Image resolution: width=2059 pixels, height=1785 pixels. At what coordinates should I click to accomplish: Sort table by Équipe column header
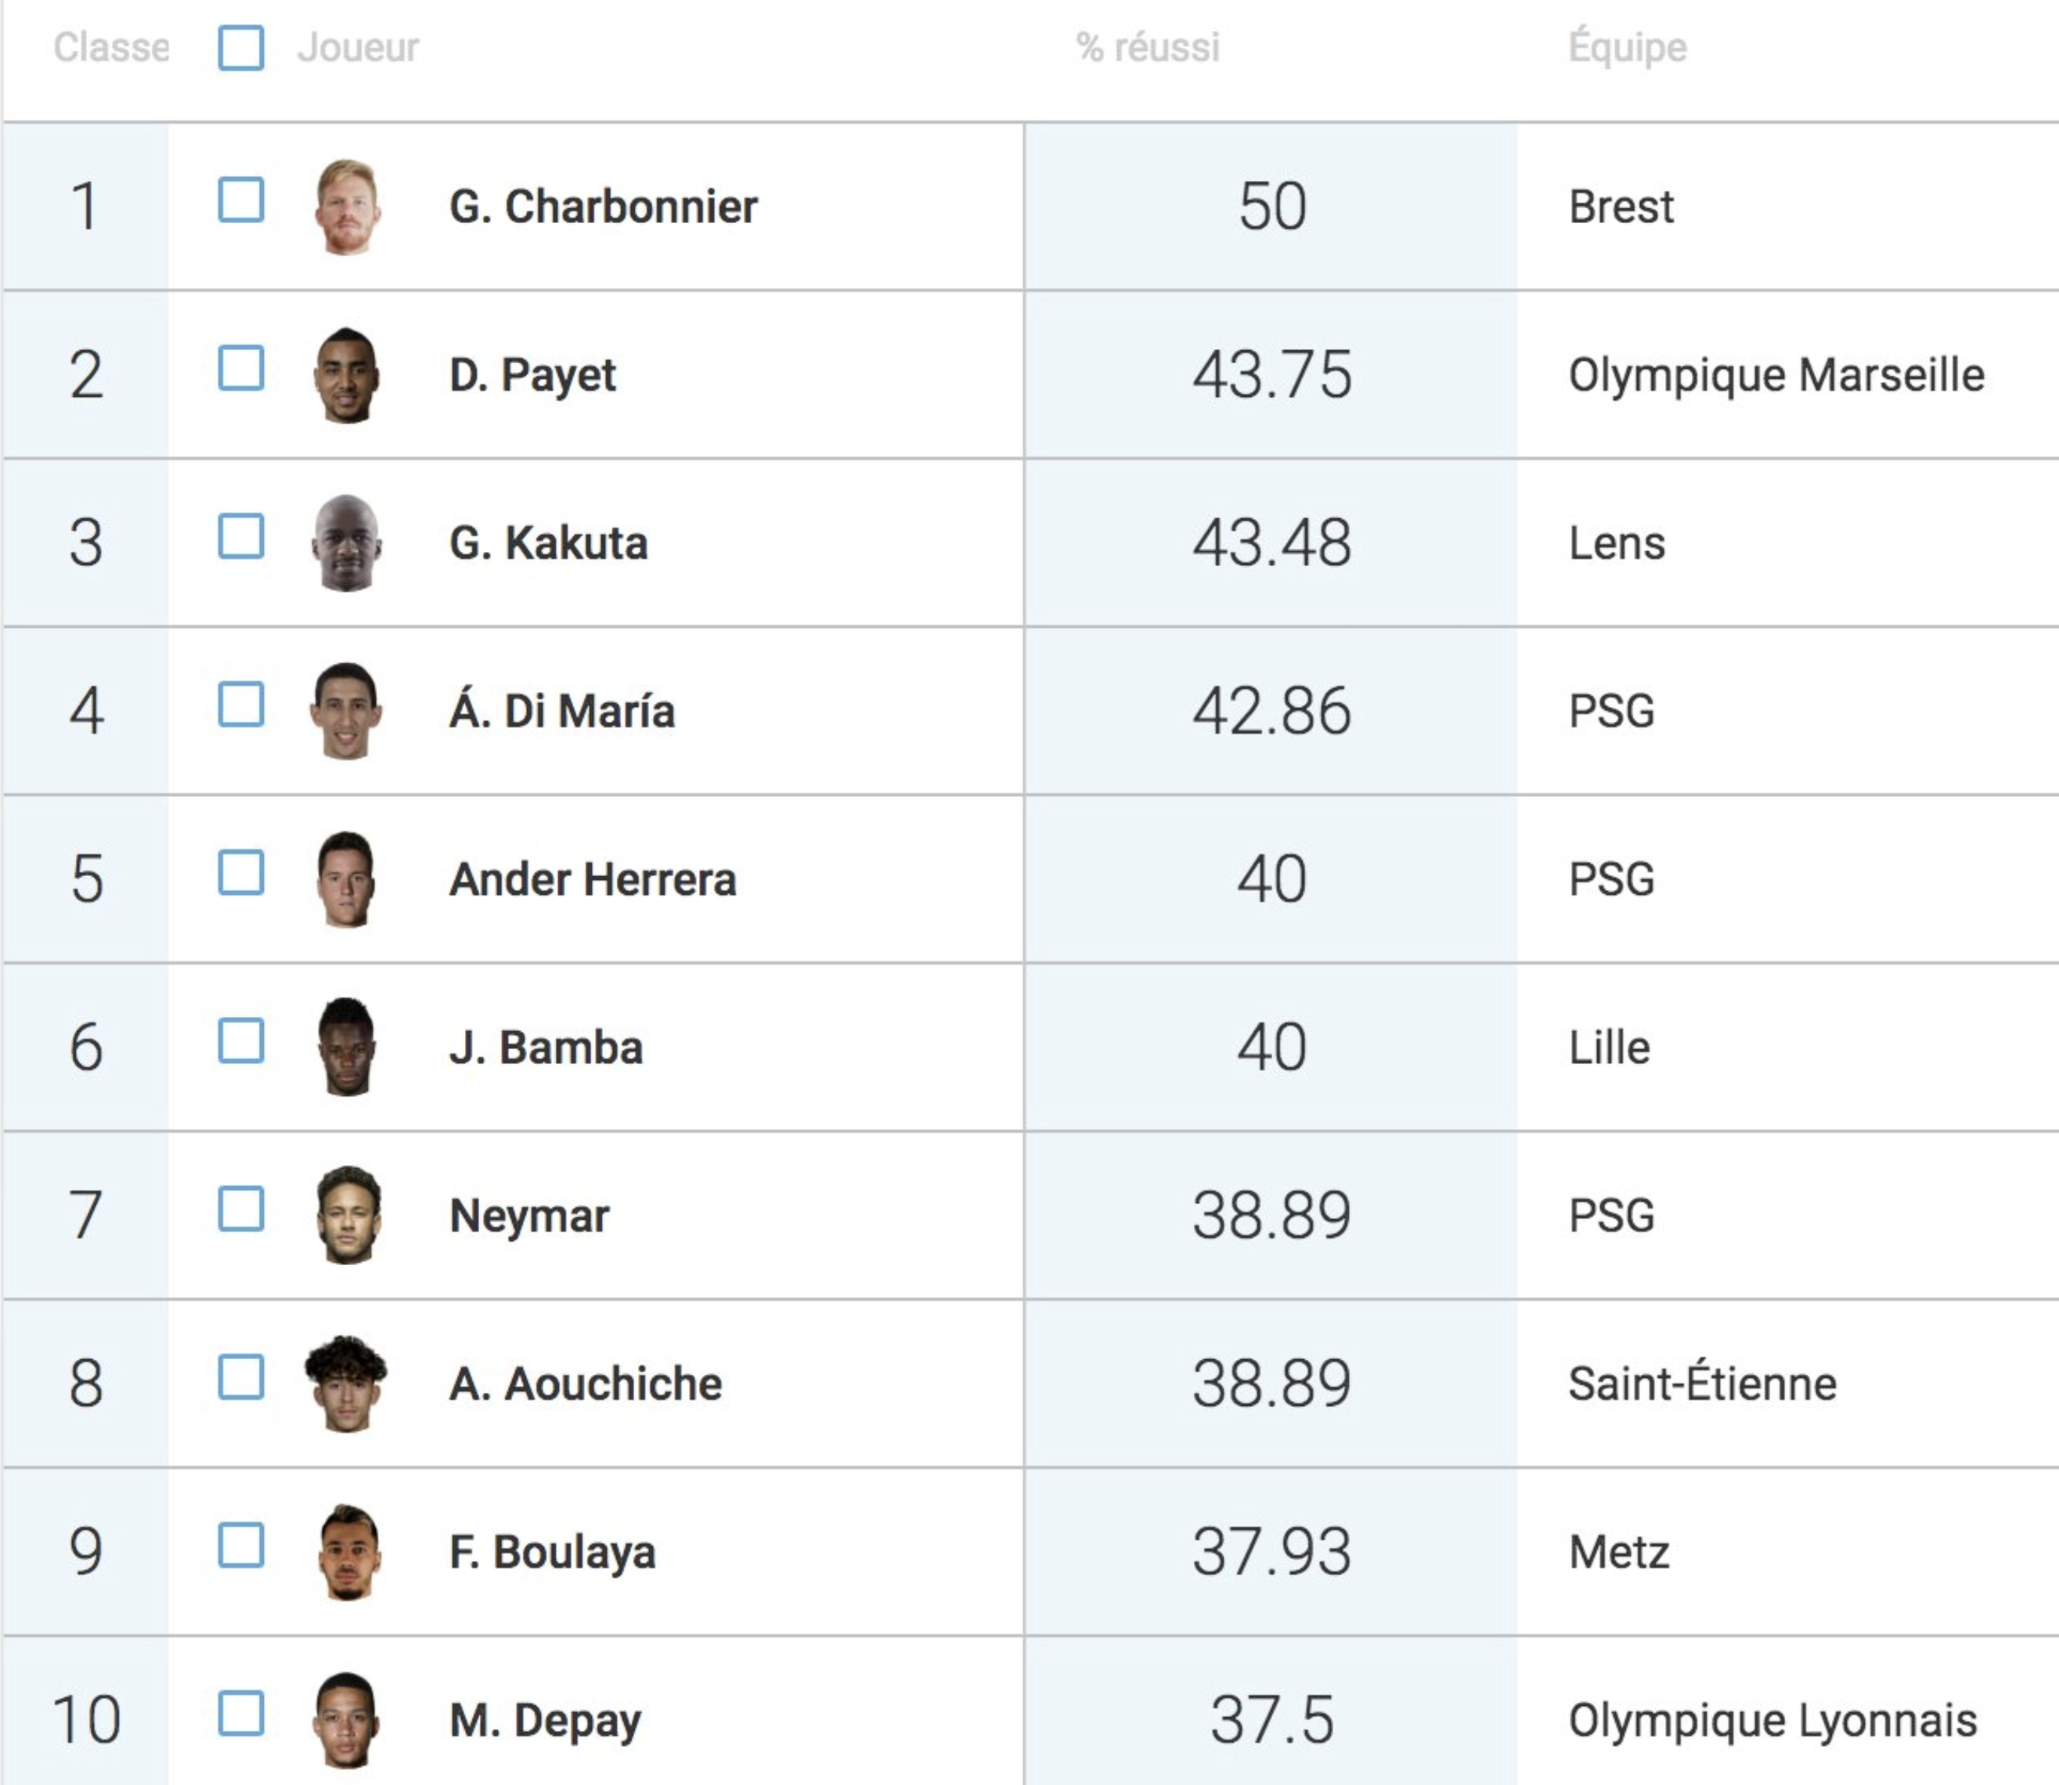pos(1628,46)
